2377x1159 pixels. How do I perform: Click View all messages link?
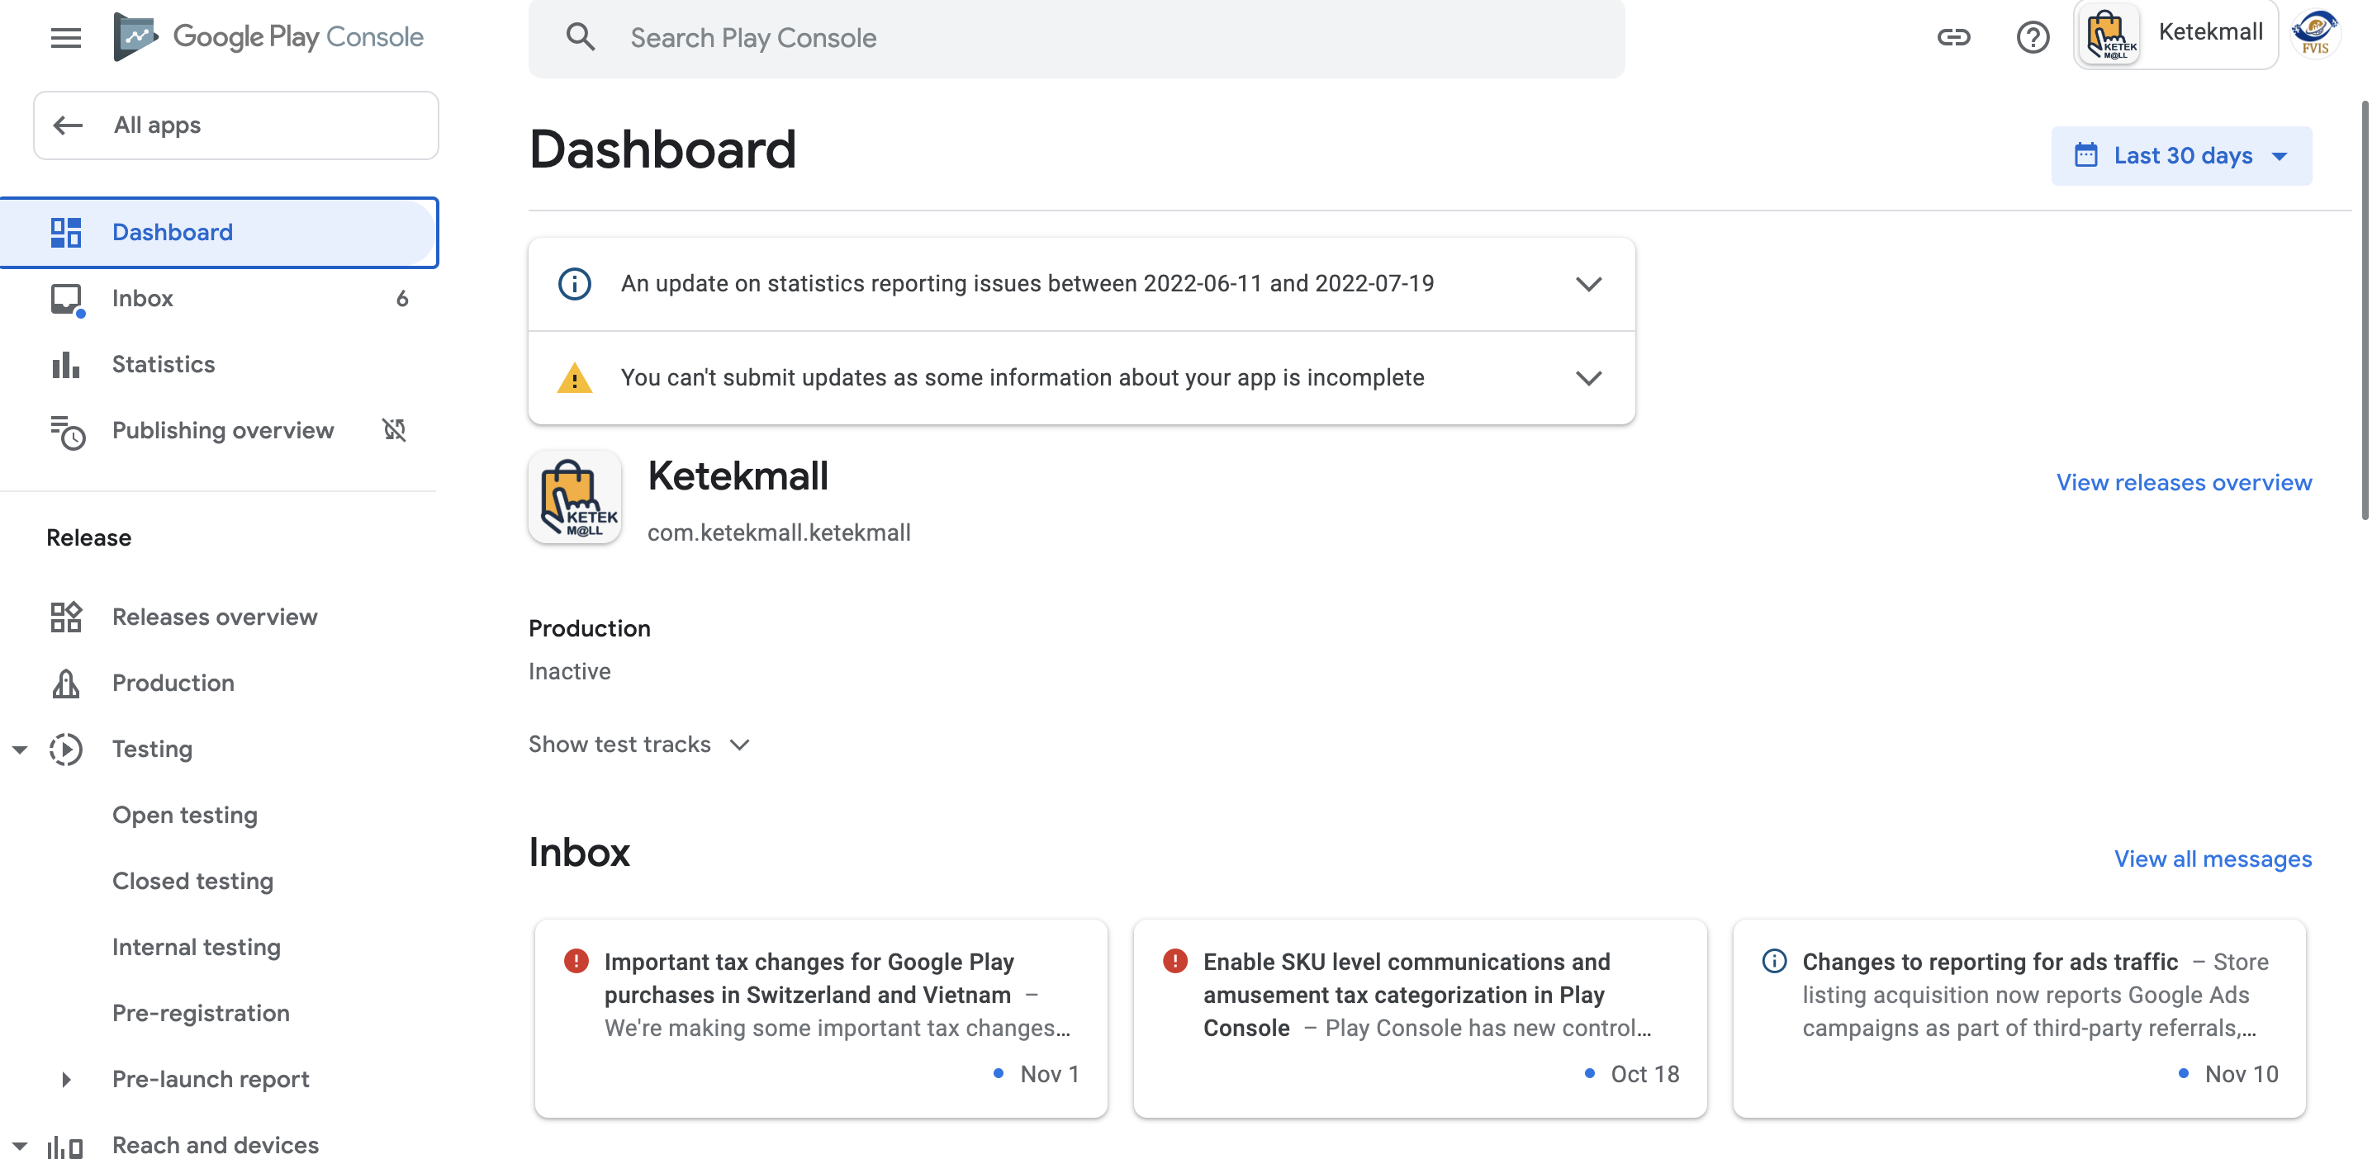tap(2213, 859)
